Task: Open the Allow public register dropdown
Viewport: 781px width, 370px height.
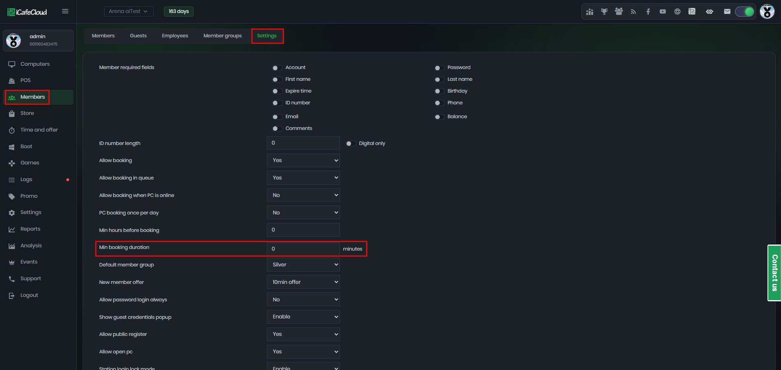Action: 303,334
